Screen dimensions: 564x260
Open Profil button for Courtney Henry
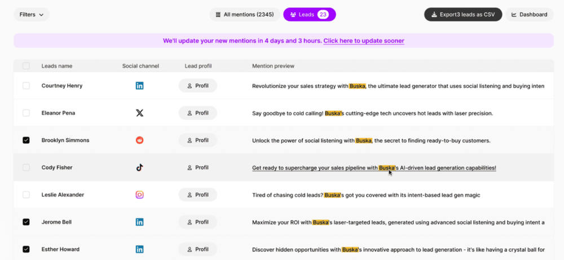[x=198, y=86]
